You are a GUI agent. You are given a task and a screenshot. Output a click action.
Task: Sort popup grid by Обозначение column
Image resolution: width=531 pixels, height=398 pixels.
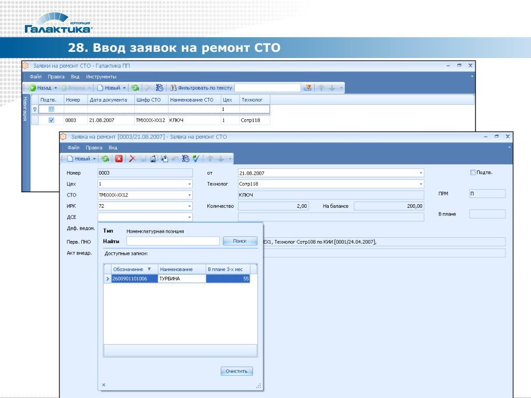(x=134, y=269)
